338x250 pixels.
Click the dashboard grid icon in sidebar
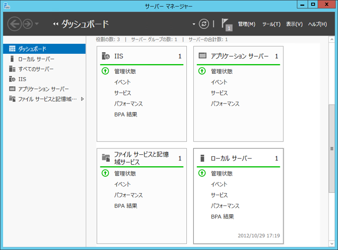[12, 49]
